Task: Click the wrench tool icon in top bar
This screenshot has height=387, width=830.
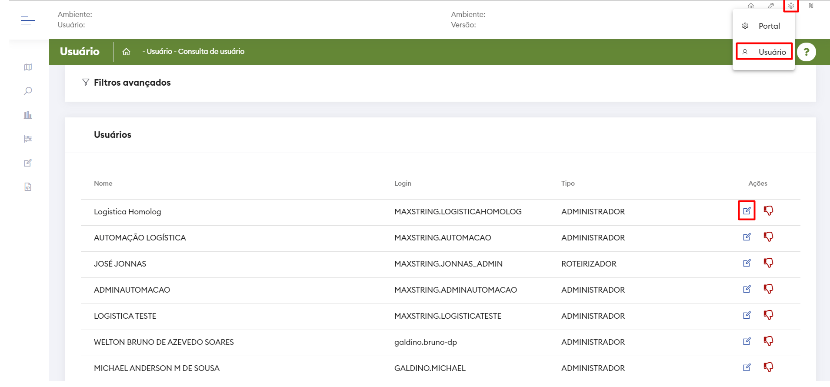Action: (x=771, y=6)
